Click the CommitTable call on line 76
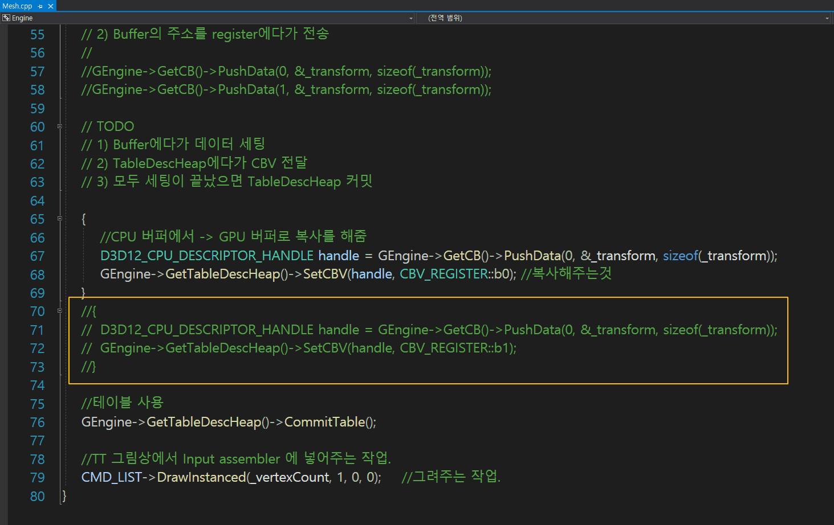 pos(325,422)
